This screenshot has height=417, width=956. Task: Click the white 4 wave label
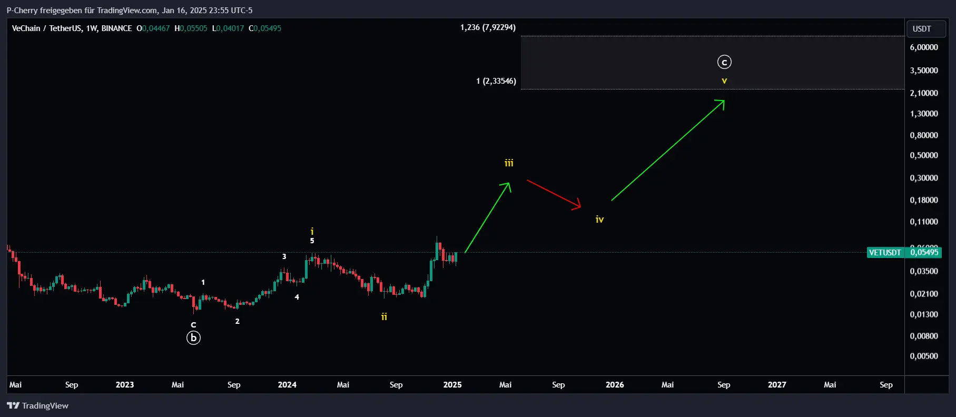coord(297,297)
